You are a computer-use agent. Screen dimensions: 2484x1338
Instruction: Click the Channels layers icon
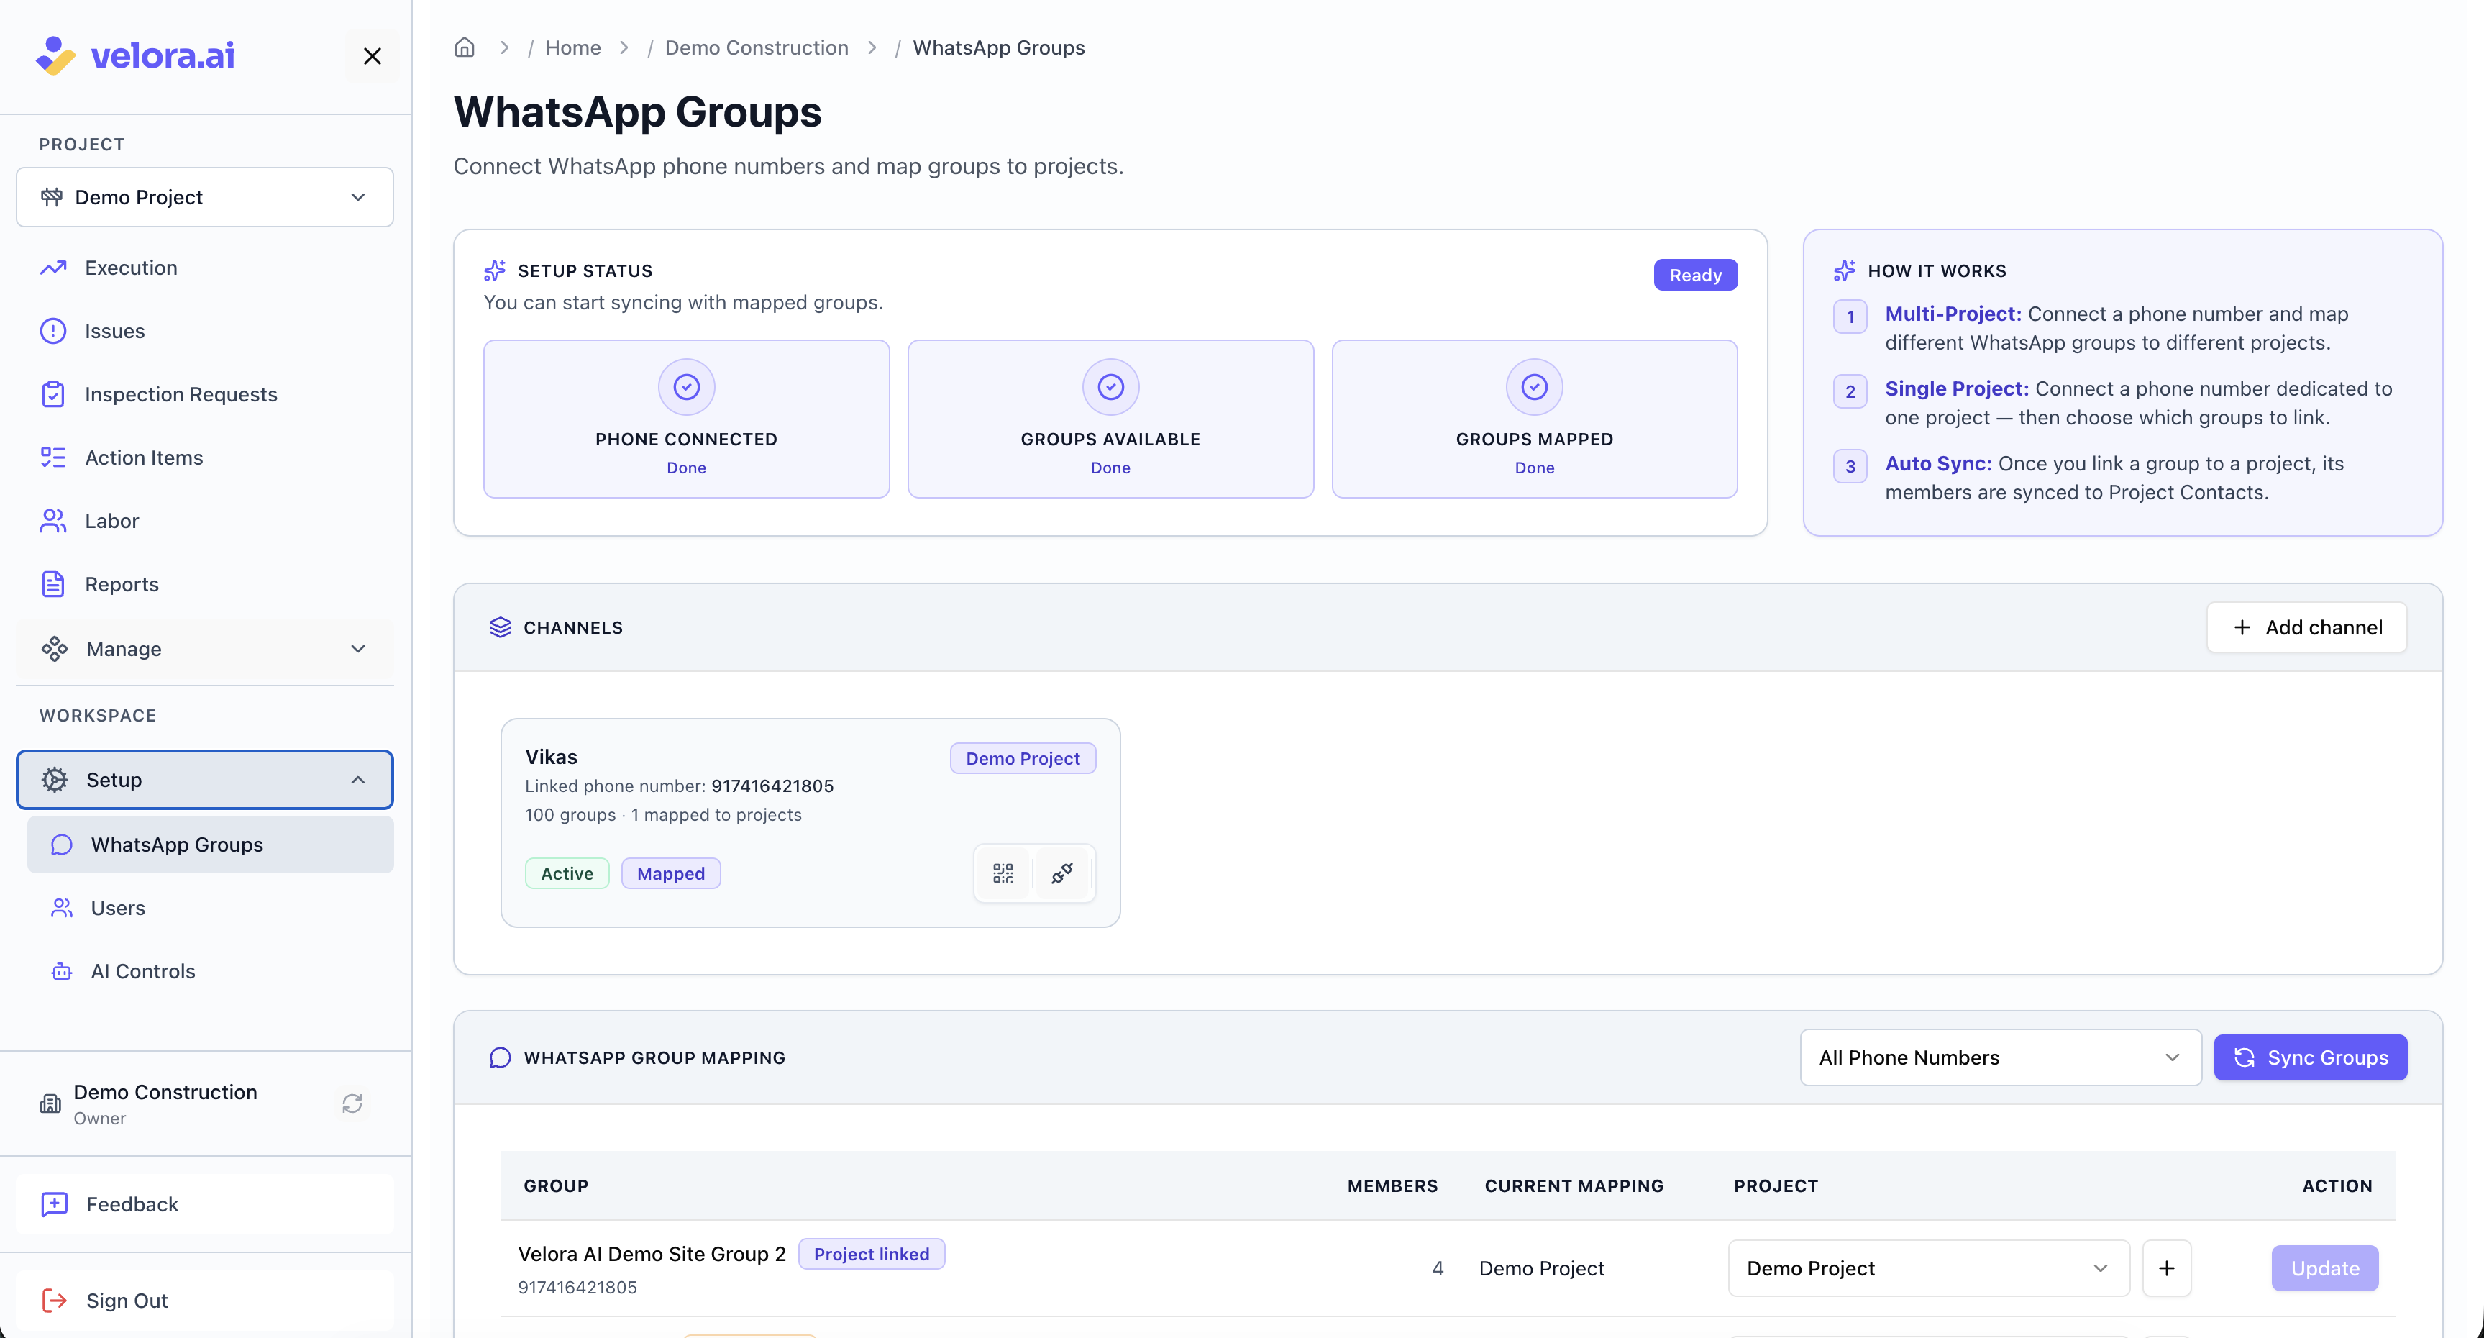pyautogui.click(x=501, y=627)
